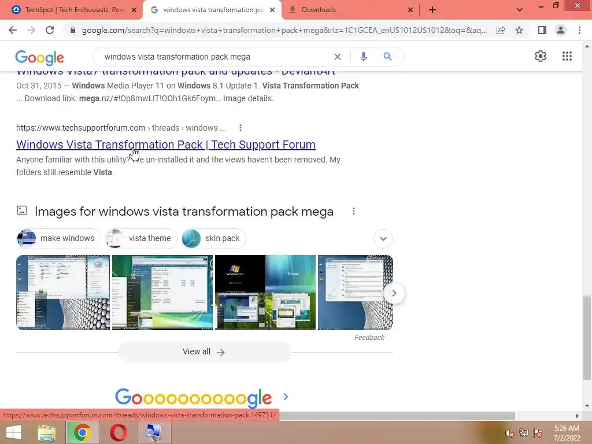Reload the current page

pyautogui.click(x=50, y=30)
